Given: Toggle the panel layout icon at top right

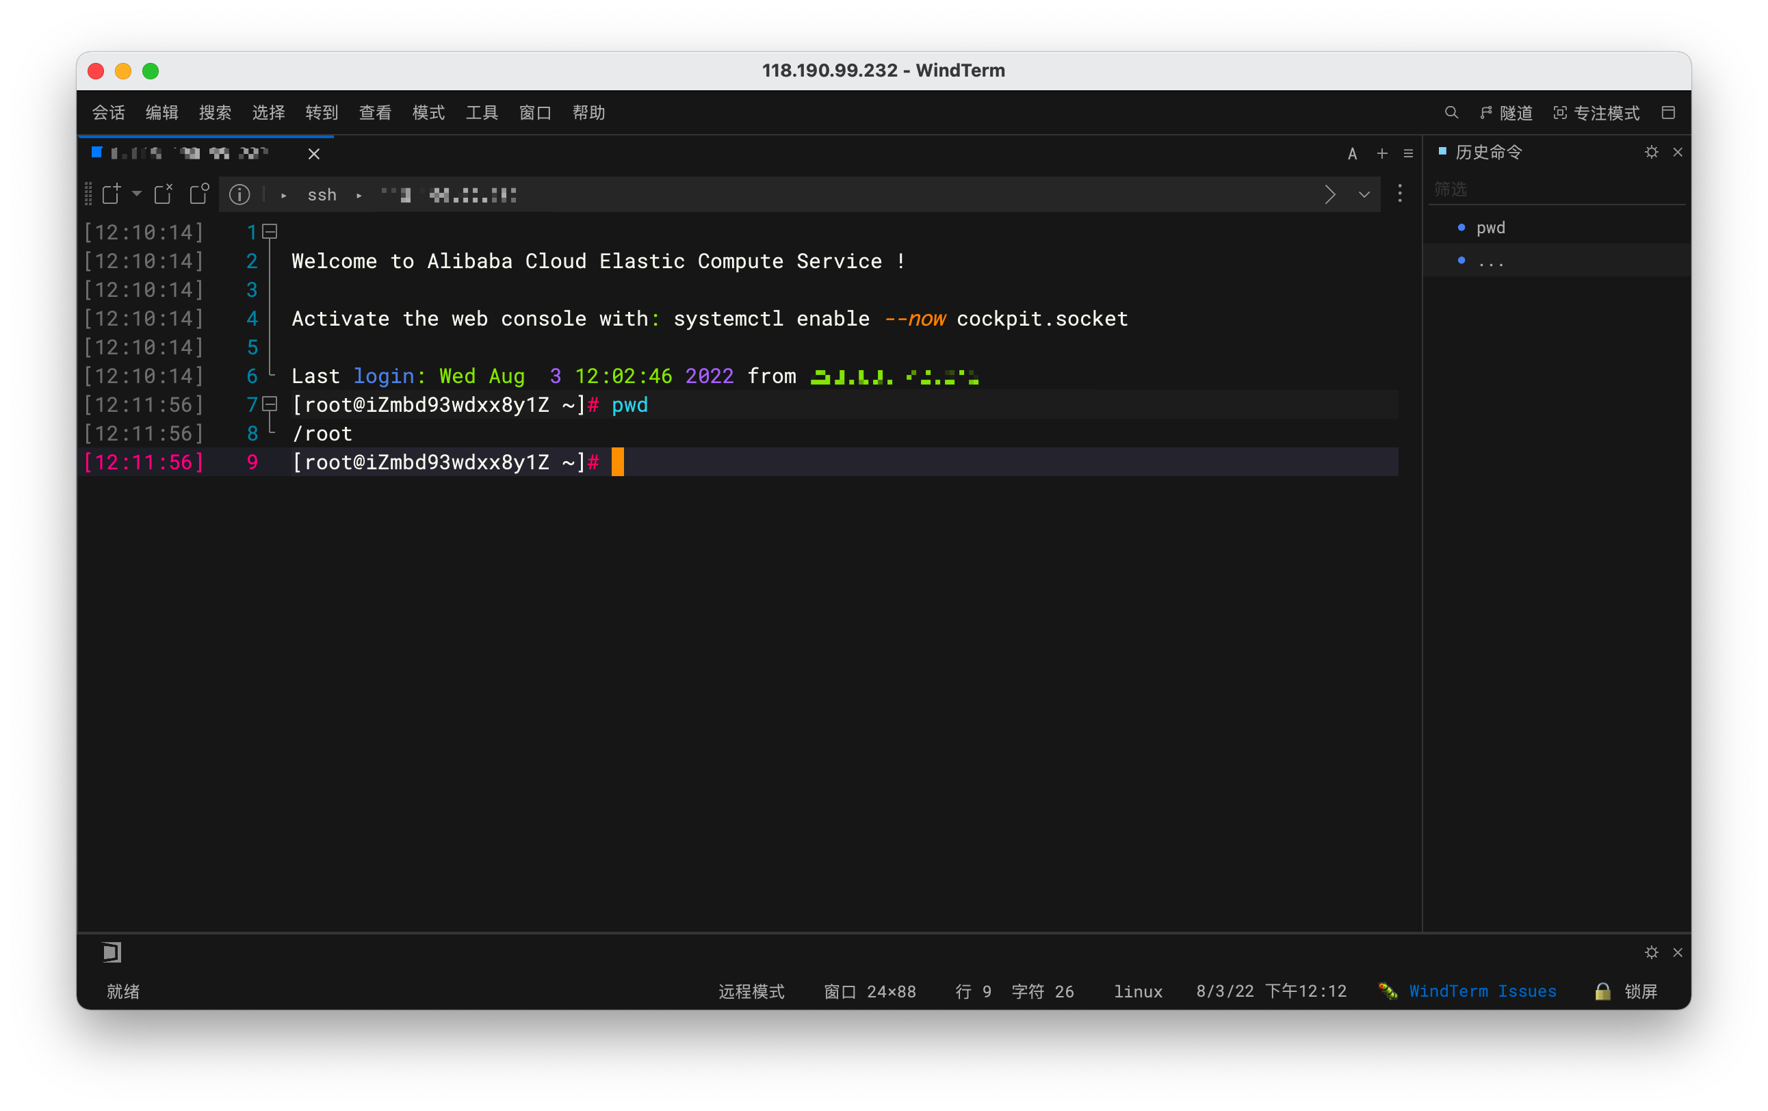Looking at the screenshot, I should [1668, 112].
